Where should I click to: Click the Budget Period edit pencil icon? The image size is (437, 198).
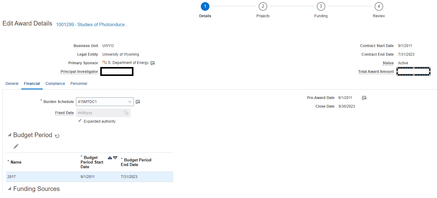tap(16, 146)
